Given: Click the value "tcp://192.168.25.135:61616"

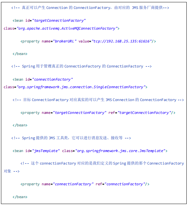Looking at the screenshot, I should click(122, 41).
